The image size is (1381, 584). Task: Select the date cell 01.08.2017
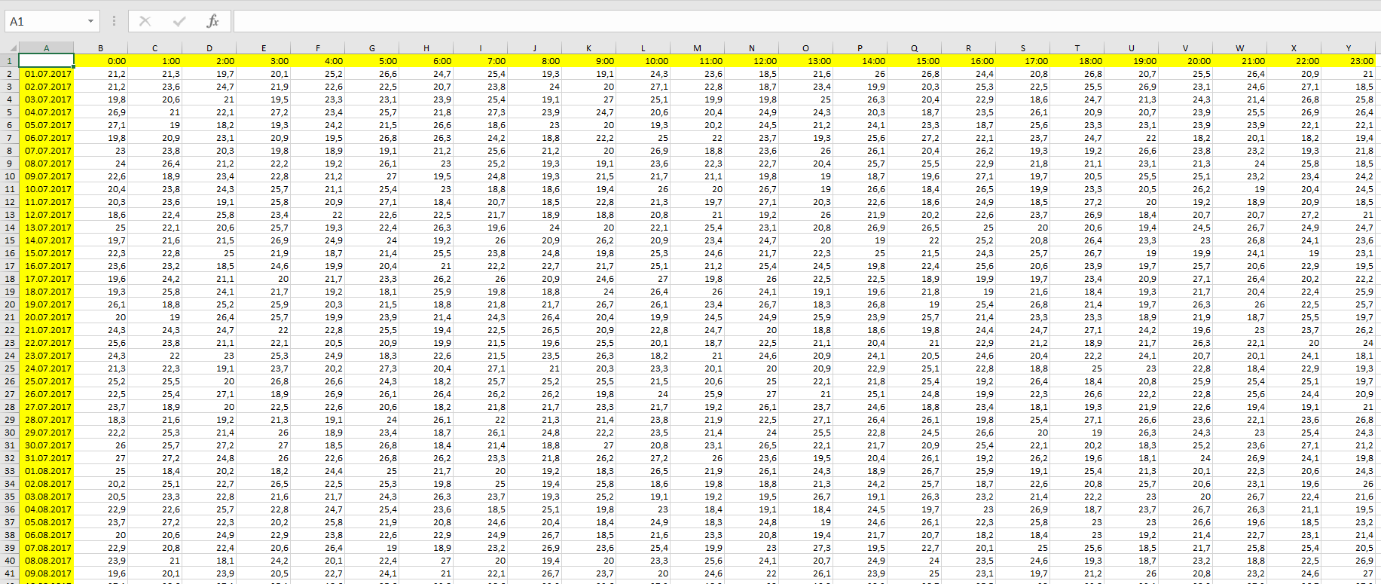point(46,471)
